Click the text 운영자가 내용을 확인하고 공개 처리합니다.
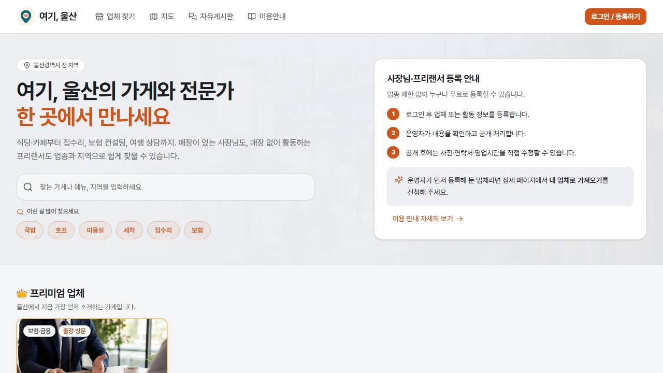Screen dimensions: 663x373 466,133
